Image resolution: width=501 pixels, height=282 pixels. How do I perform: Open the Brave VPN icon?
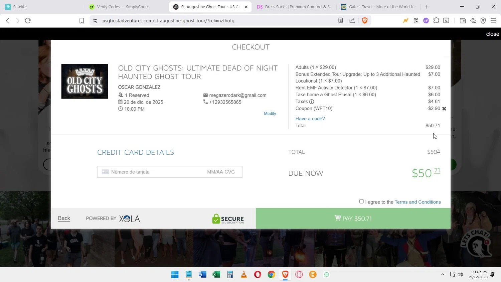pyautogui.click(x=483, y=21)
